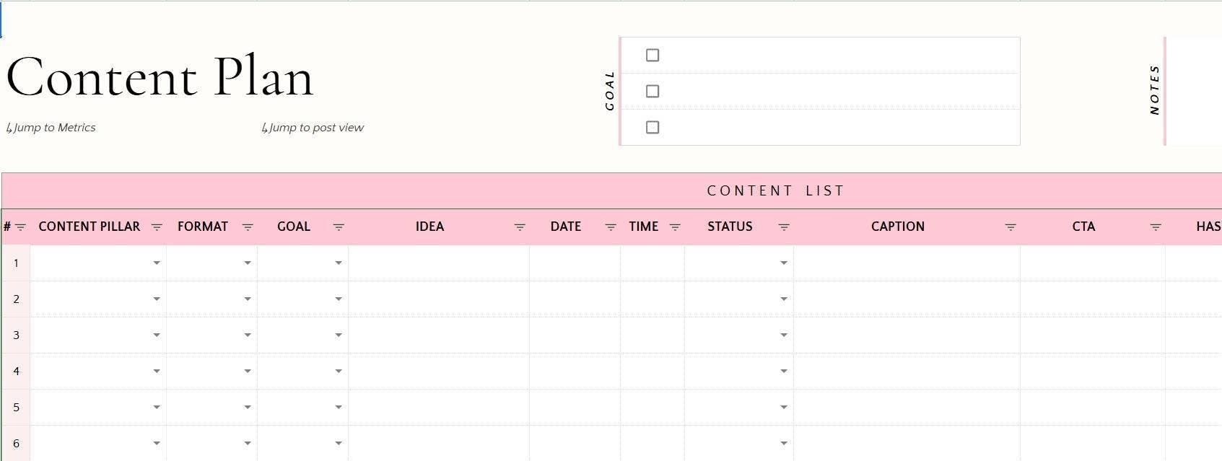1222x461 pixels.
Task: Expand Content Pillar dropdown in row 1
Action: (x=157, y=263)
